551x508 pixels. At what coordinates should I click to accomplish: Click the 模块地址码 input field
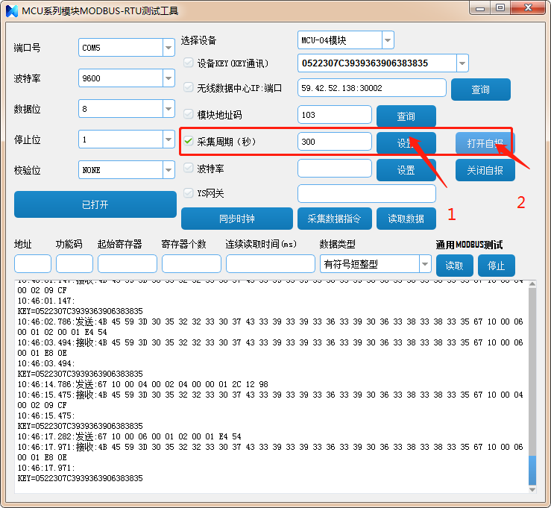click(x=334, y=115)
